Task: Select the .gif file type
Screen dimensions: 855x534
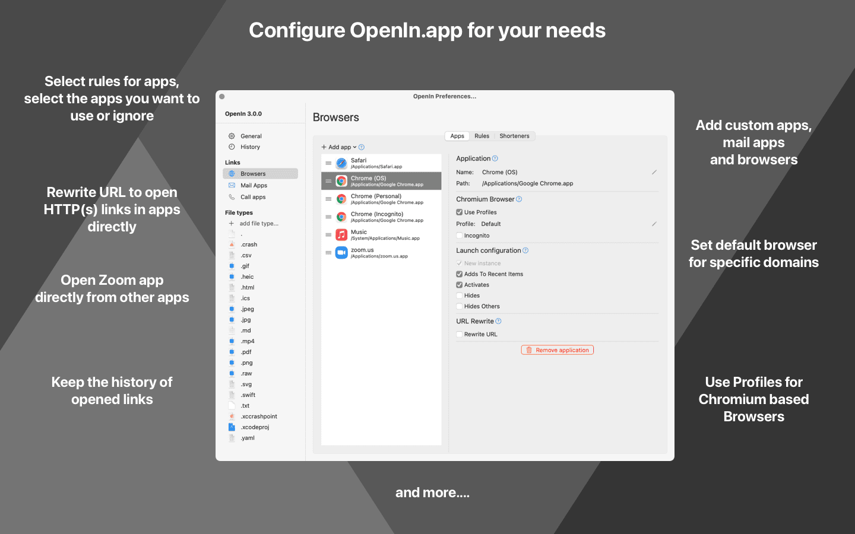Action: pos(245,266)
